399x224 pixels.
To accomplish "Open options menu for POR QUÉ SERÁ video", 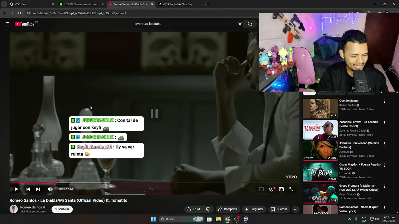I will pyautogui.click(x=384, y=186).
